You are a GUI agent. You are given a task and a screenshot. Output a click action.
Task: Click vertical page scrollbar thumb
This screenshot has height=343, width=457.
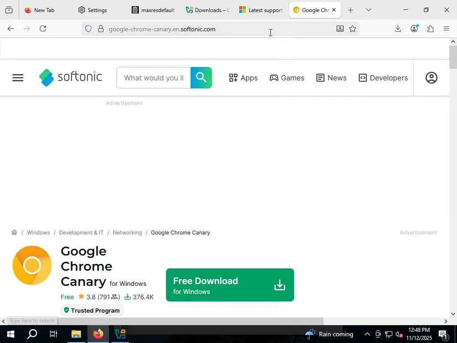(453, 57)
